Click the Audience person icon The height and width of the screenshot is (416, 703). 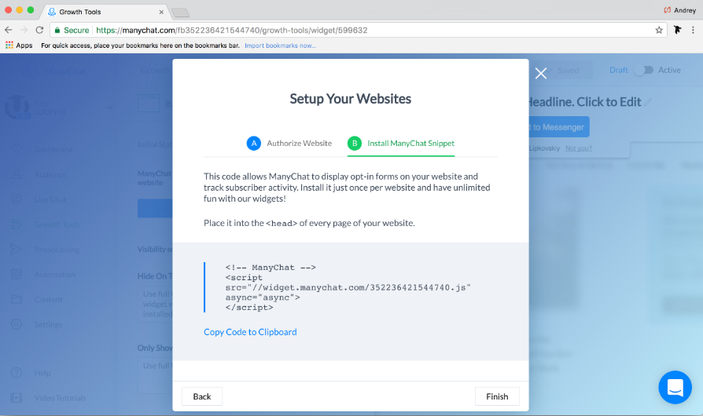[17, 174]
